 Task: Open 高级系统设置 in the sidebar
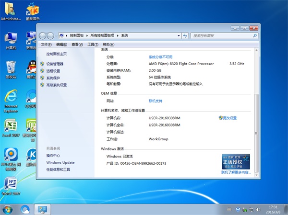point(56,85)
